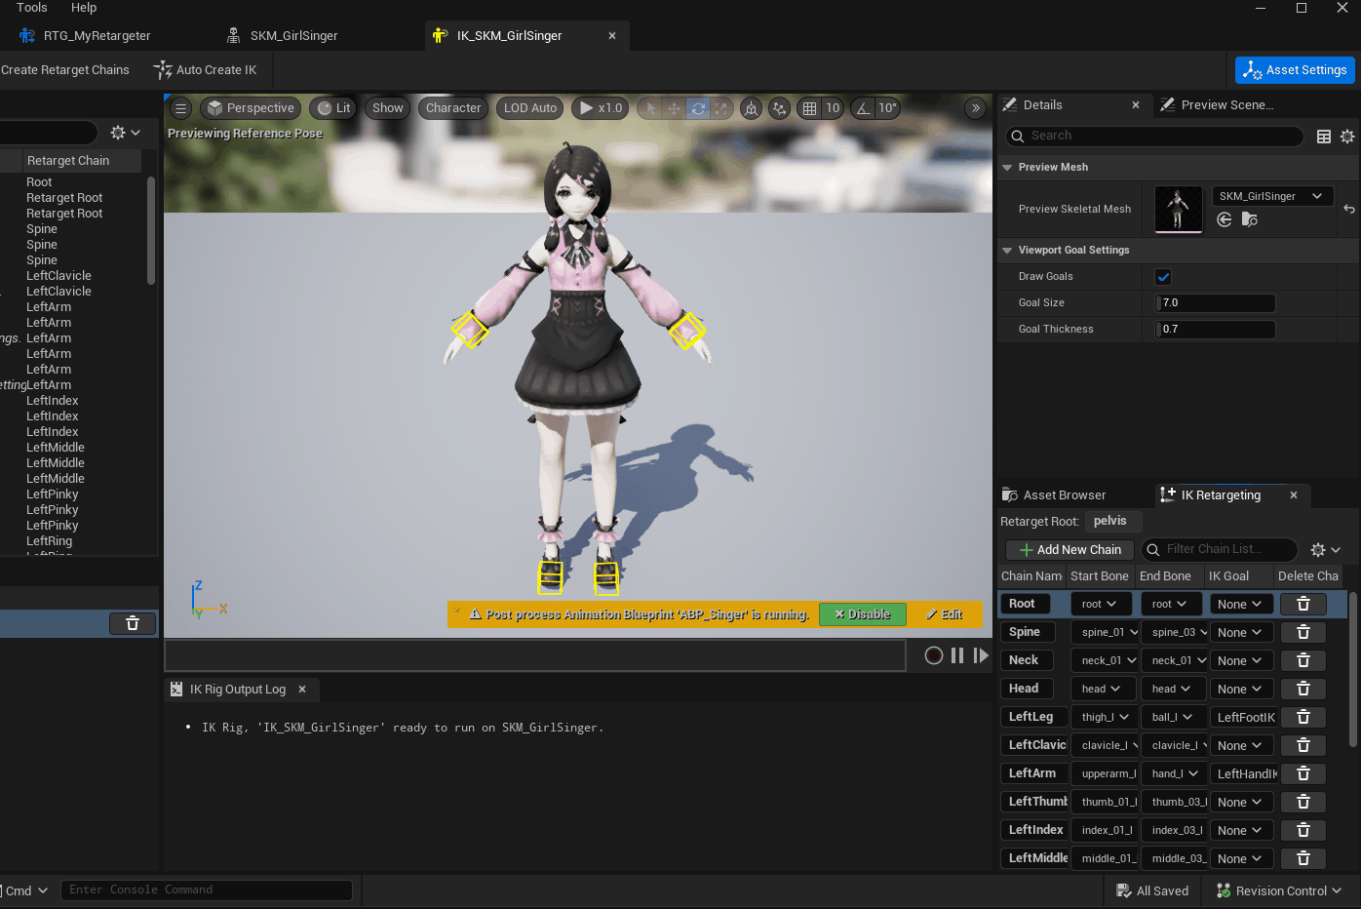Image resolution: width=1361 pixels, height=909 pixels.
Task: Click the Goal Size value slider field
Action: click(x=1215, y=303)
